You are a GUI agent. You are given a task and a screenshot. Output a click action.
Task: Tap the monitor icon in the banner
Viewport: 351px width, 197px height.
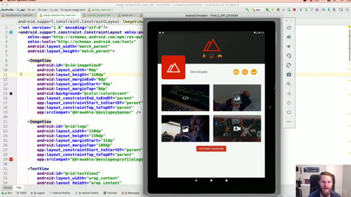[212, 56]
